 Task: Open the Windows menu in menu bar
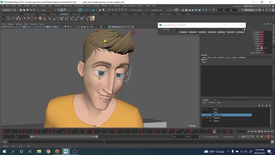coord(43,6)
